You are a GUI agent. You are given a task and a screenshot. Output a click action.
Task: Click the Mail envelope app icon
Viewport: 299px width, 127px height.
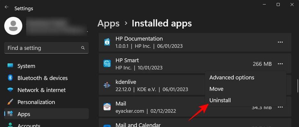pyautogui.click(x=107, y=107)
